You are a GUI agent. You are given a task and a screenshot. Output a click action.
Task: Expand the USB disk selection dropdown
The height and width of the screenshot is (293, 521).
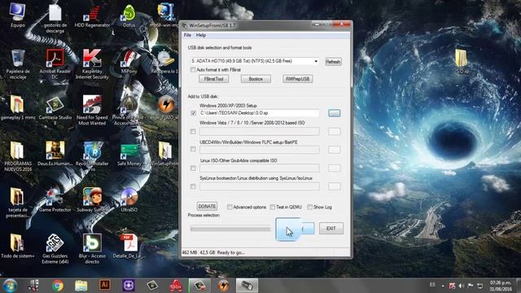coord(316,61)
